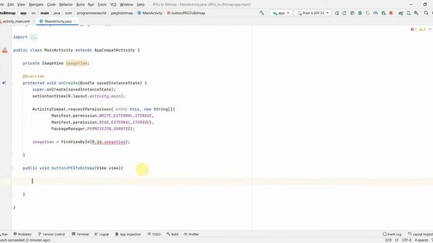Click the override gutter icon beside onCreate
The height and width of the screenshot is (243, 433).
click(x=4, y=82)
